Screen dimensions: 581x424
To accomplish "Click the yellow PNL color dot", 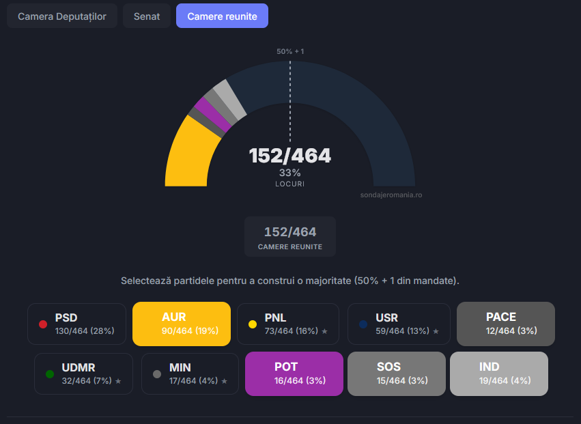I will (253, 324).
